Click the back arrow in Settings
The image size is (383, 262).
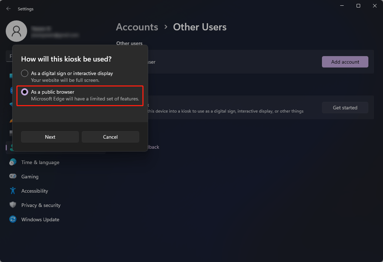tap(8, 8)
